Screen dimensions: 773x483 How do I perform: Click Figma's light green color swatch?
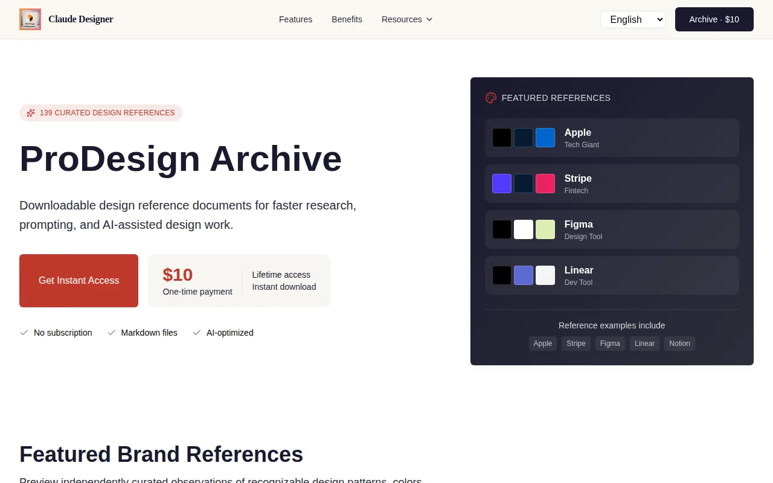pyautogui.click(x=545, y=229)
